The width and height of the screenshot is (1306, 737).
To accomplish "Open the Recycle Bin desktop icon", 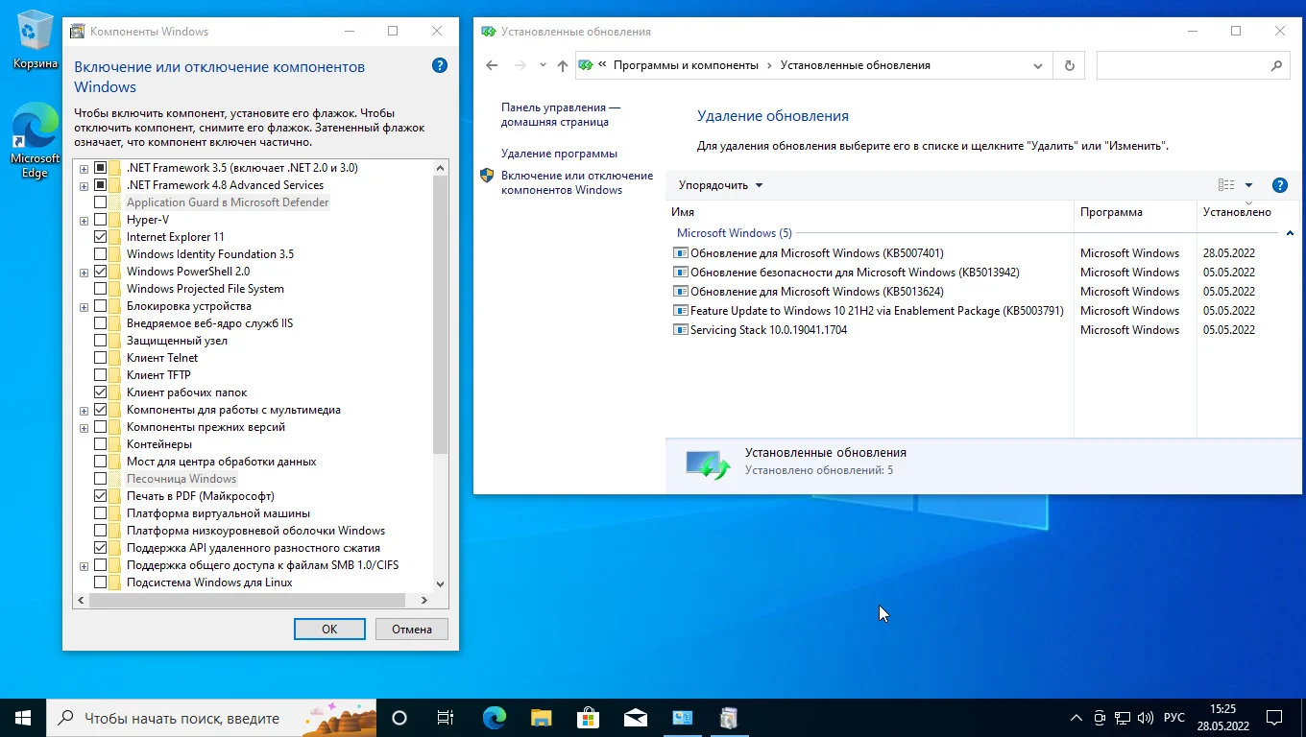I will point(35,38).
